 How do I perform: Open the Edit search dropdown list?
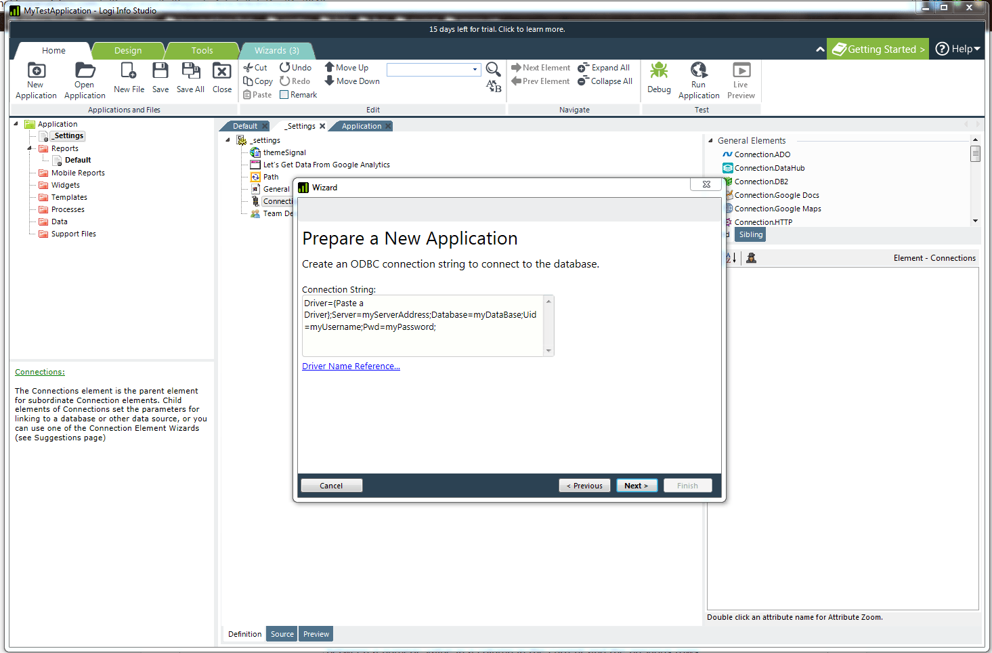[475, 69]
